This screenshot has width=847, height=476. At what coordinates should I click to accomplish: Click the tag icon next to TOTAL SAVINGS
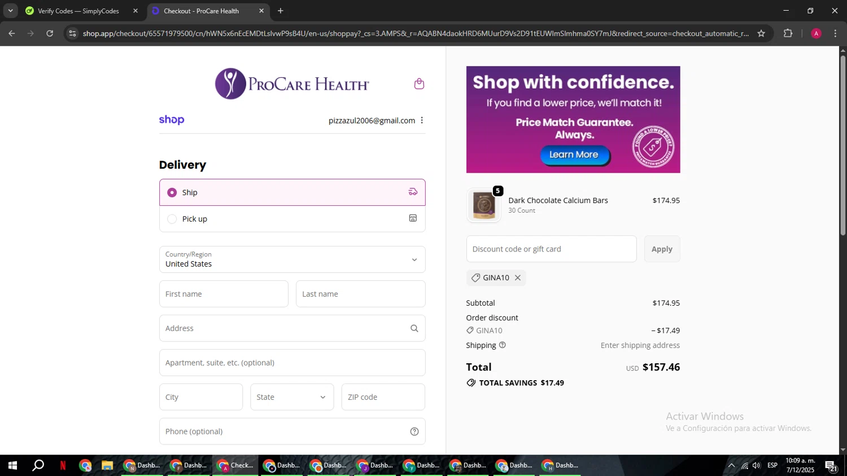pos(471,383)
